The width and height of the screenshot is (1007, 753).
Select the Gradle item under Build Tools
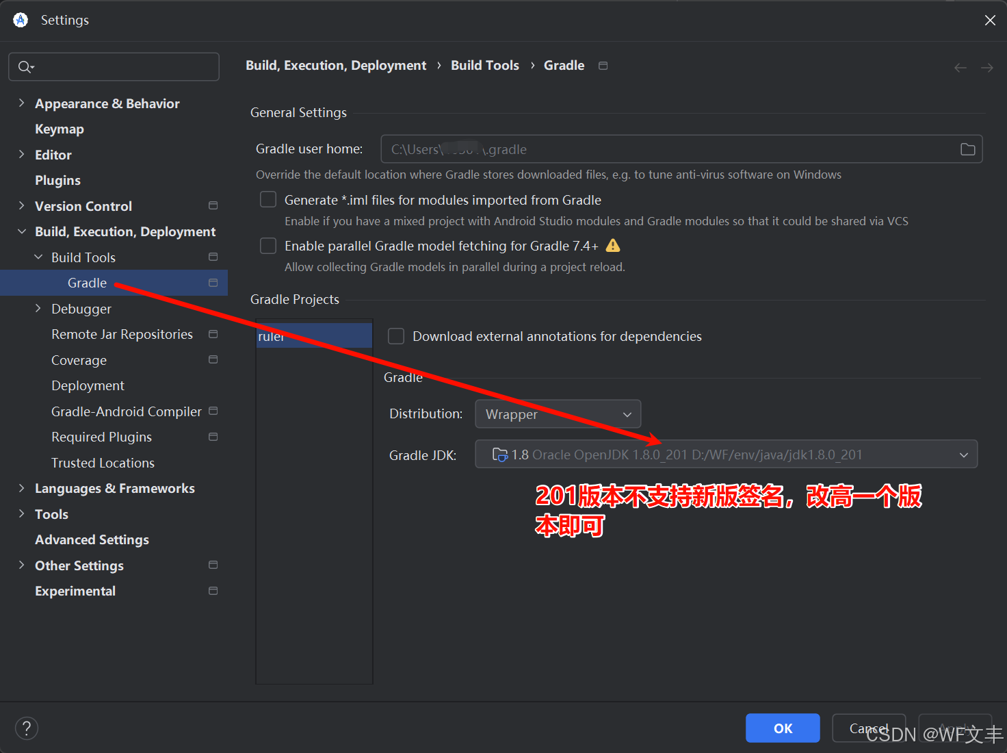(114, 283)
